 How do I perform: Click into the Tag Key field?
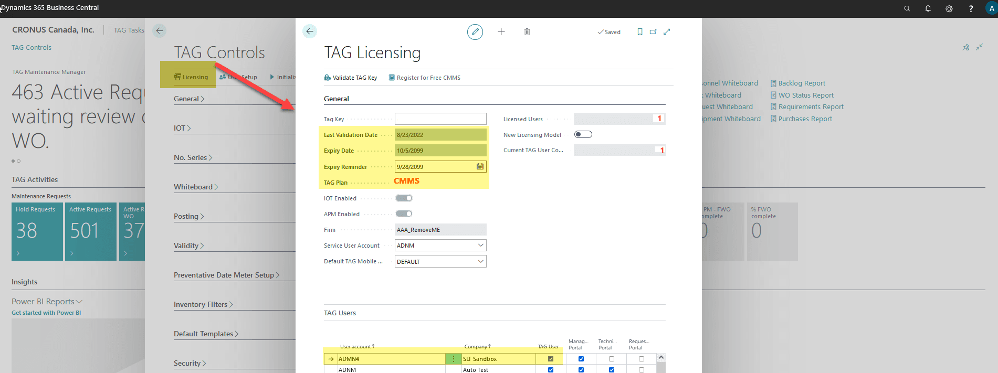tap(440, 119)
